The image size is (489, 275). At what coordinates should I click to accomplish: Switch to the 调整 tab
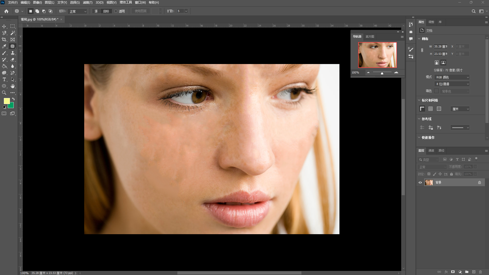(431, 22)
